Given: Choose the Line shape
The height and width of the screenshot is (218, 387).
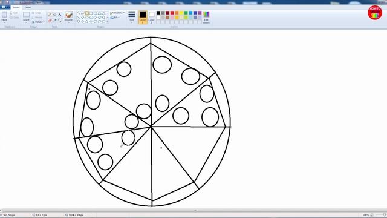Looking at the screenshot, I should (79, 13).
